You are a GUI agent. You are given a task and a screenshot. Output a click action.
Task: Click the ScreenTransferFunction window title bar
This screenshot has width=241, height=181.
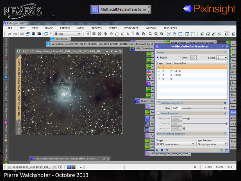pos(70,158)
